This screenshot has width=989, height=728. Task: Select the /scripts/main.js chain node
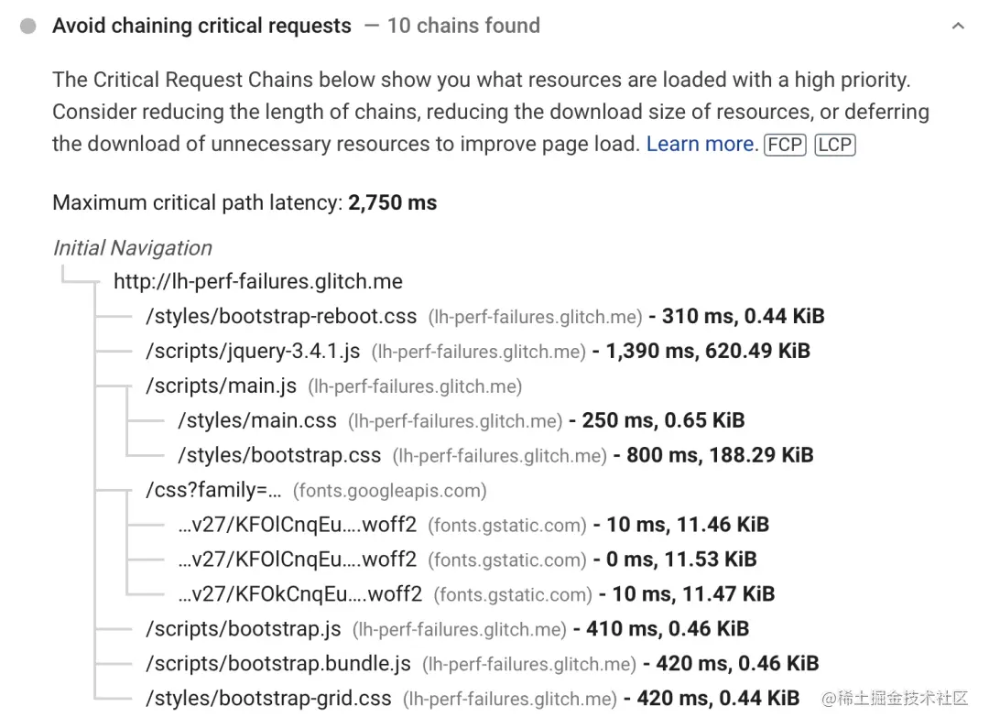click(221, 386)
